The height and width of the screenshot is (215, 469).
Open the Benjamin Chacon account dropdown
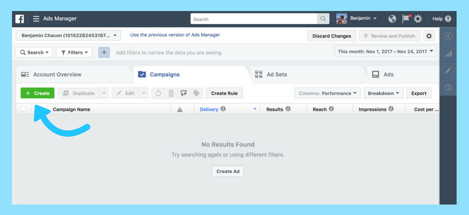(68, 36)
